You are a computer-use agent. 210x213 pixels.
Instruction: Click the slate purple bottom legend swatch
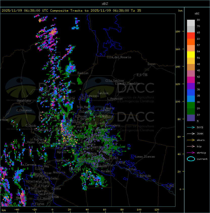[x=191, y=118]
